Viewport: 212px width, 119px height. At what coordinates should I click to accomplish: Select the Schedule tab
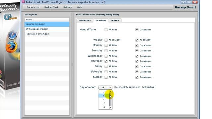(101, 20)
